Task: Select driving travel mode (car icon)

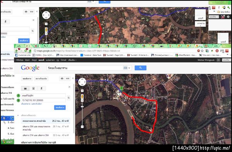Action: point(25,88)
